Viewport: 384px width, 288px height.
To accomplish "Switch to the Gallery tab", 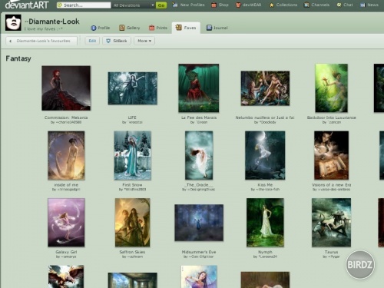I will (130, 28).
